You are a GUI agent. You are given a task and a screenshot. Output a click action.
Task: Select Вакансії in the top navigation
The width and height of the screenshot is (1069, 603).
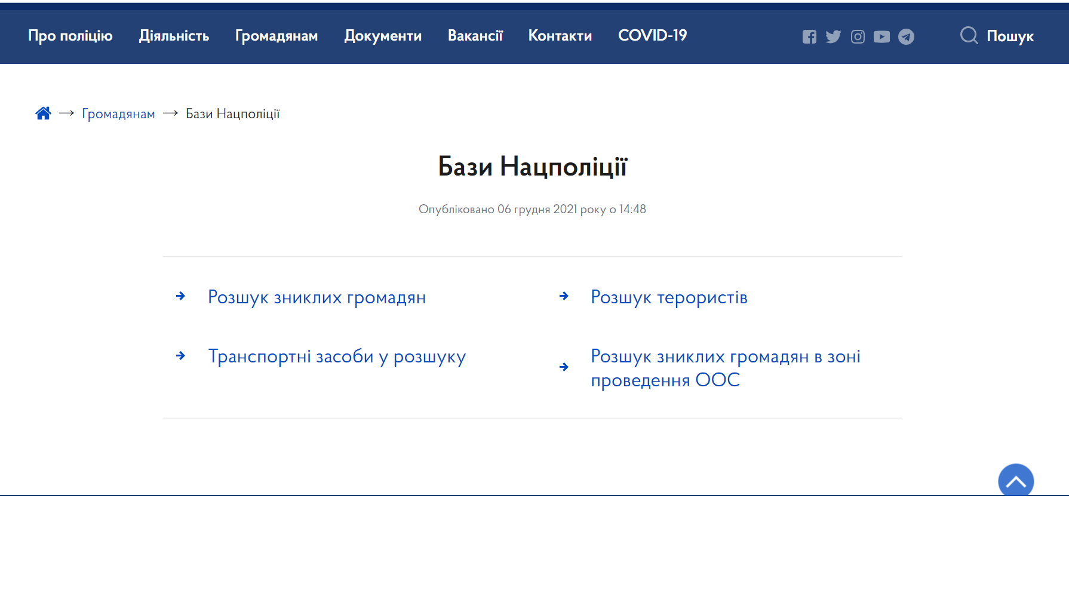click(475, 36)
